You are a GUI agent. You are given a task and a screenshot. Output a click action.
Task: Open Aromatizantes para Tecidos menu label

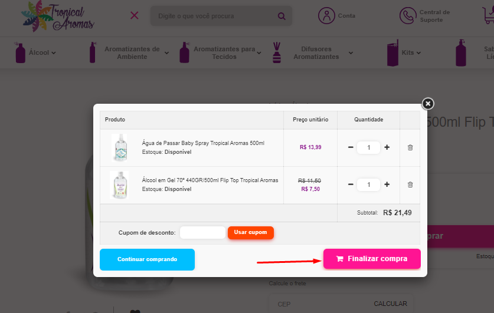(x=224, y=53)
